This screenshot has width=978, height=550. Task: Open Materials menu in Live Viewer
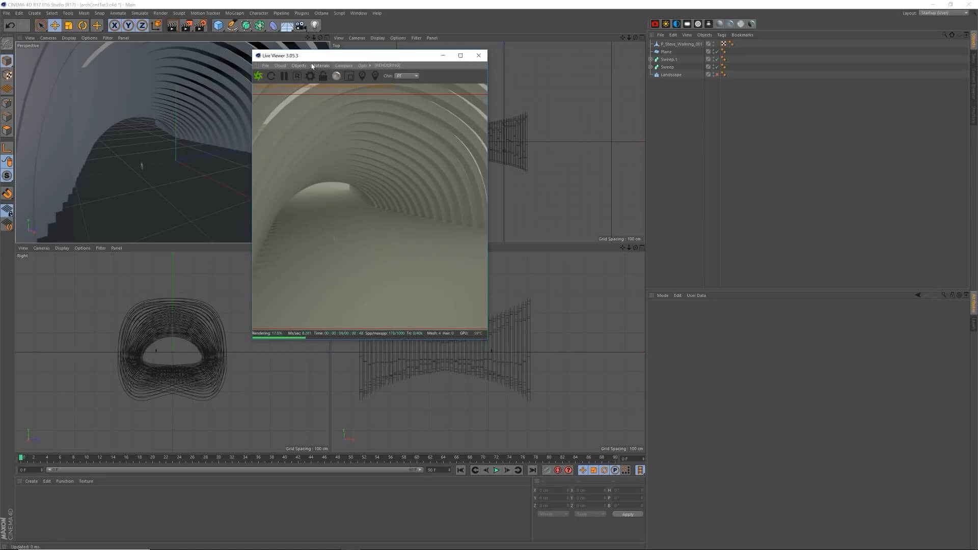pyautogui.click(x=320, y=66)
